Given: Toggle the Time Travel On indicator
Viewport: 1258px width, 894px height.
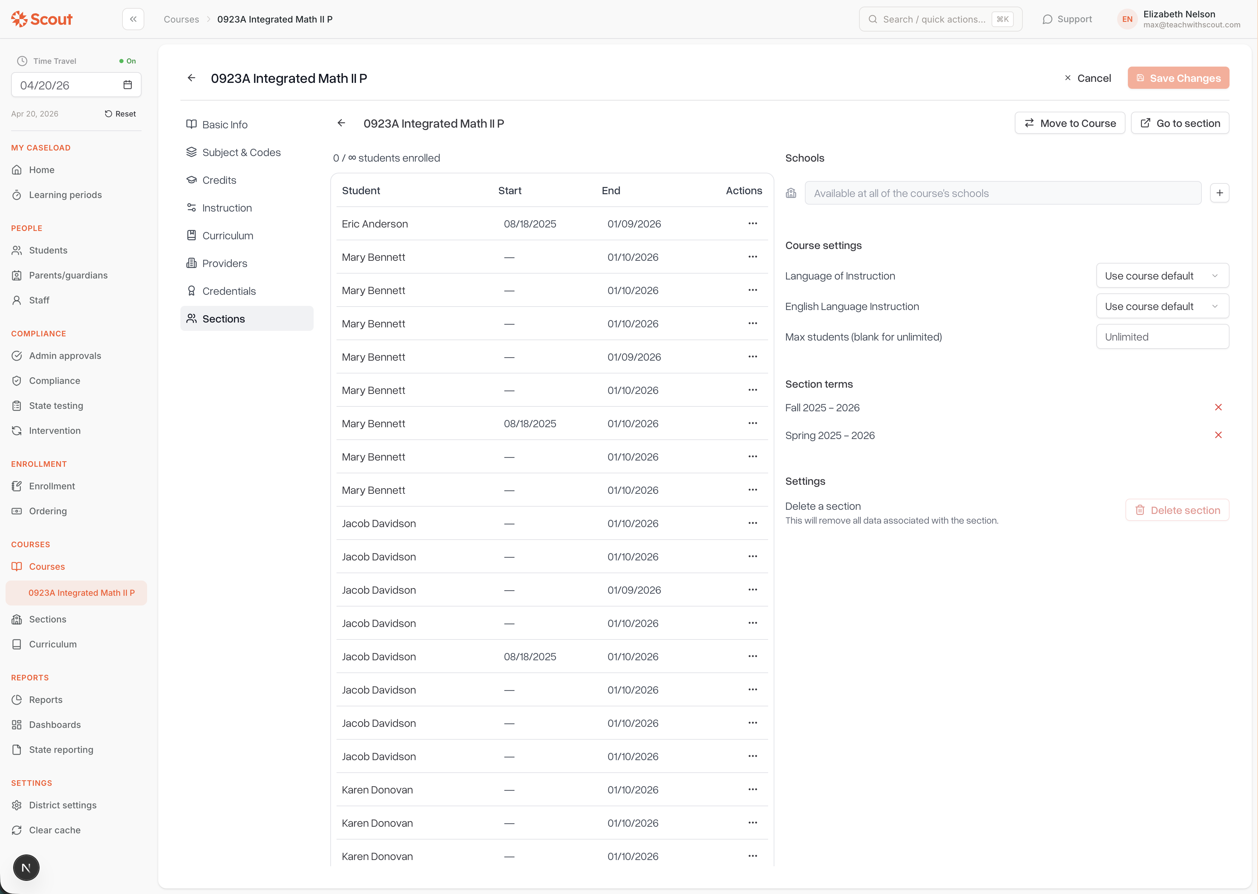Looking at the screenshot, I should click(127, 61).
